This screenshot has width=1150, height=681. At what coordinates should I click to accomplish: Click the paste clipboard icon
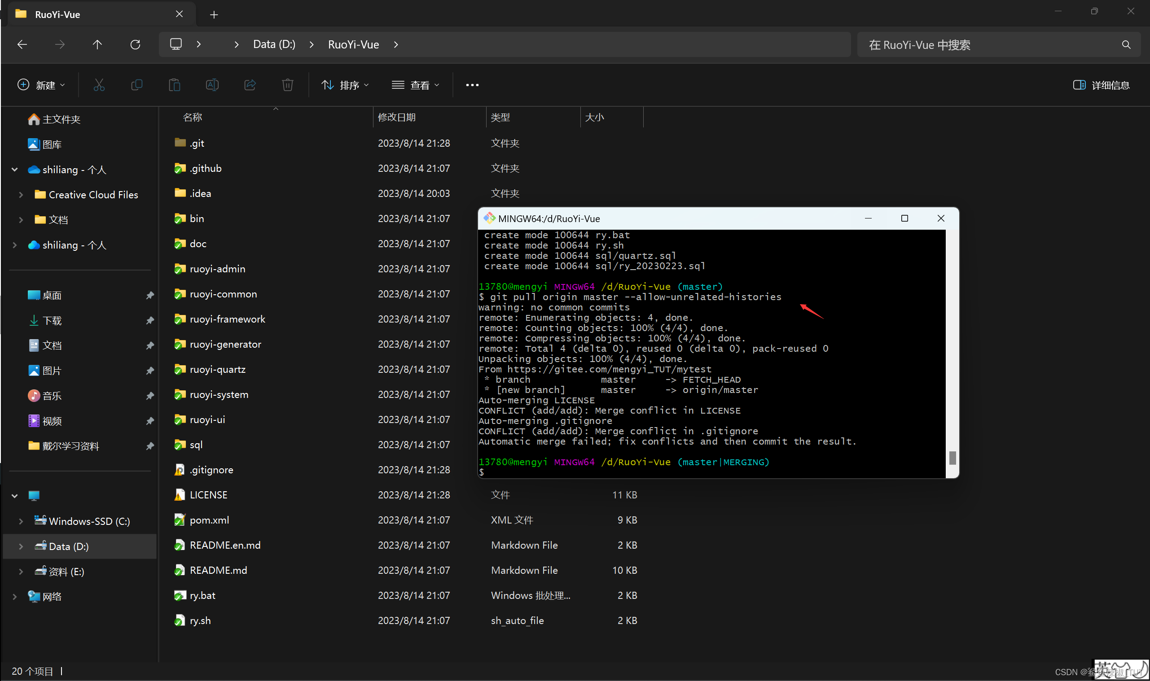coord(175,85)
